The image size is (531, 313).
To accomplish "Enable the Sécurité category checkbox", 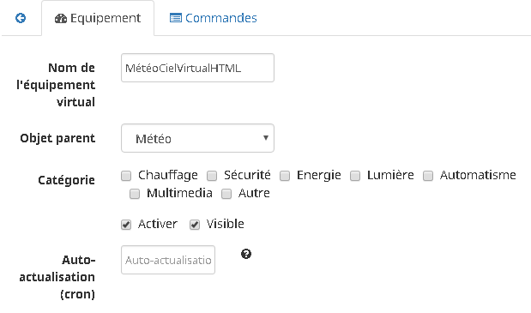I will coord(212,176).
